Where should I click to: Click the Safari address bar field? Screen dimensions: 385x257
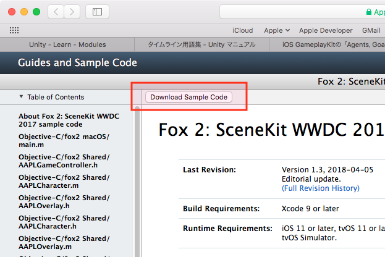pos(302,12)
